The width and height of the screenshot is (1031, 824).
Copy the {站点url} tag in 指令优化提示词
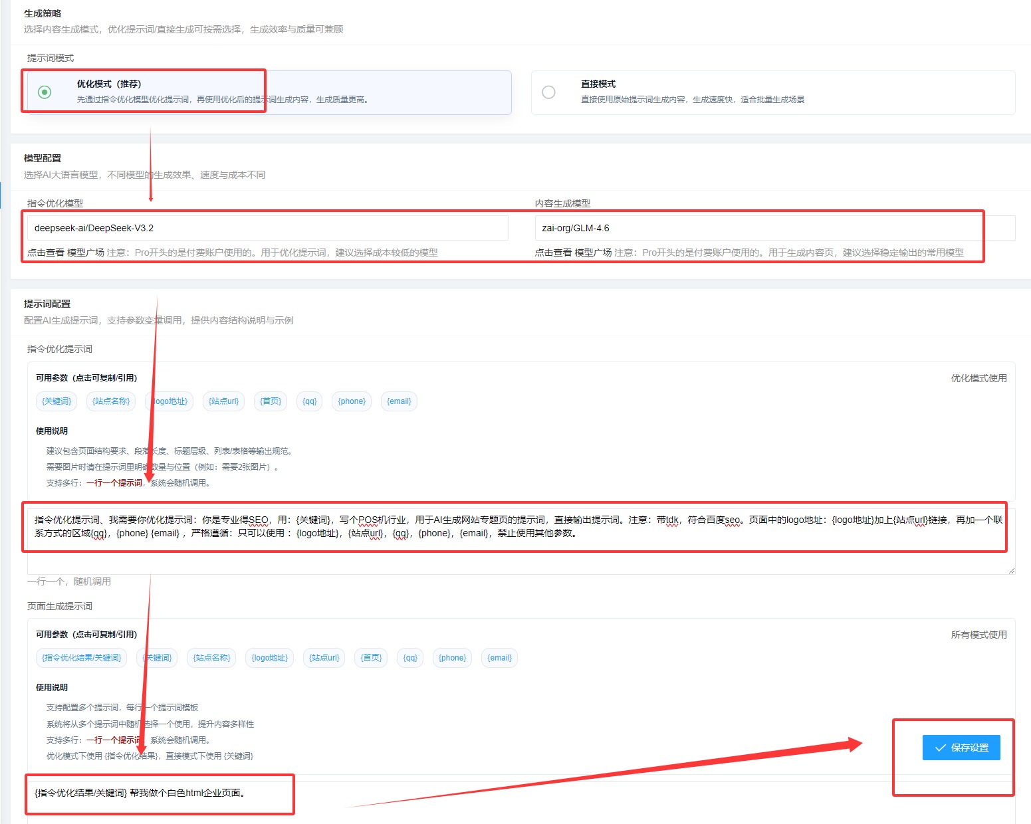pyautogui.click(x=223, y=401)
